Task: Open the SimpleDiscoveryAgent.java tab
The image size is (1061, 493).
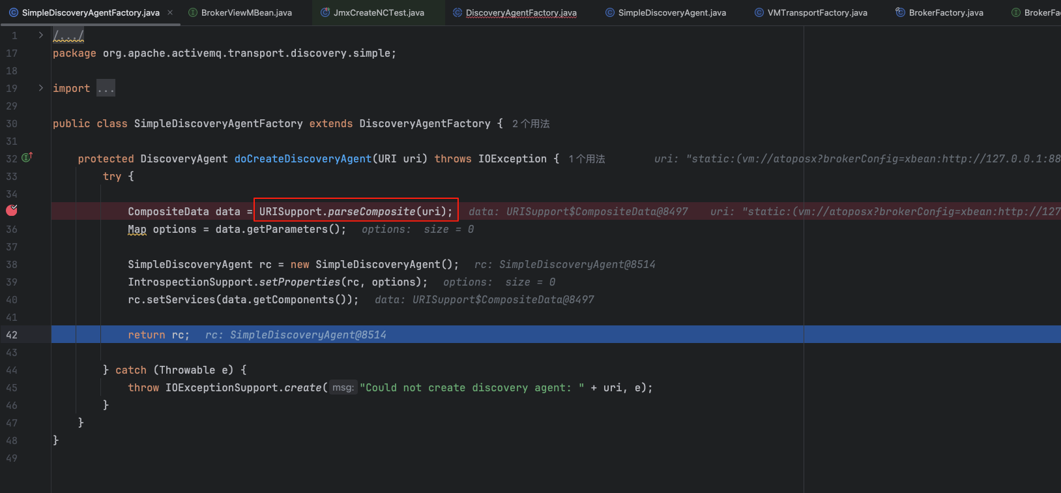Action: pyautogui.click(x=671, y=12)
